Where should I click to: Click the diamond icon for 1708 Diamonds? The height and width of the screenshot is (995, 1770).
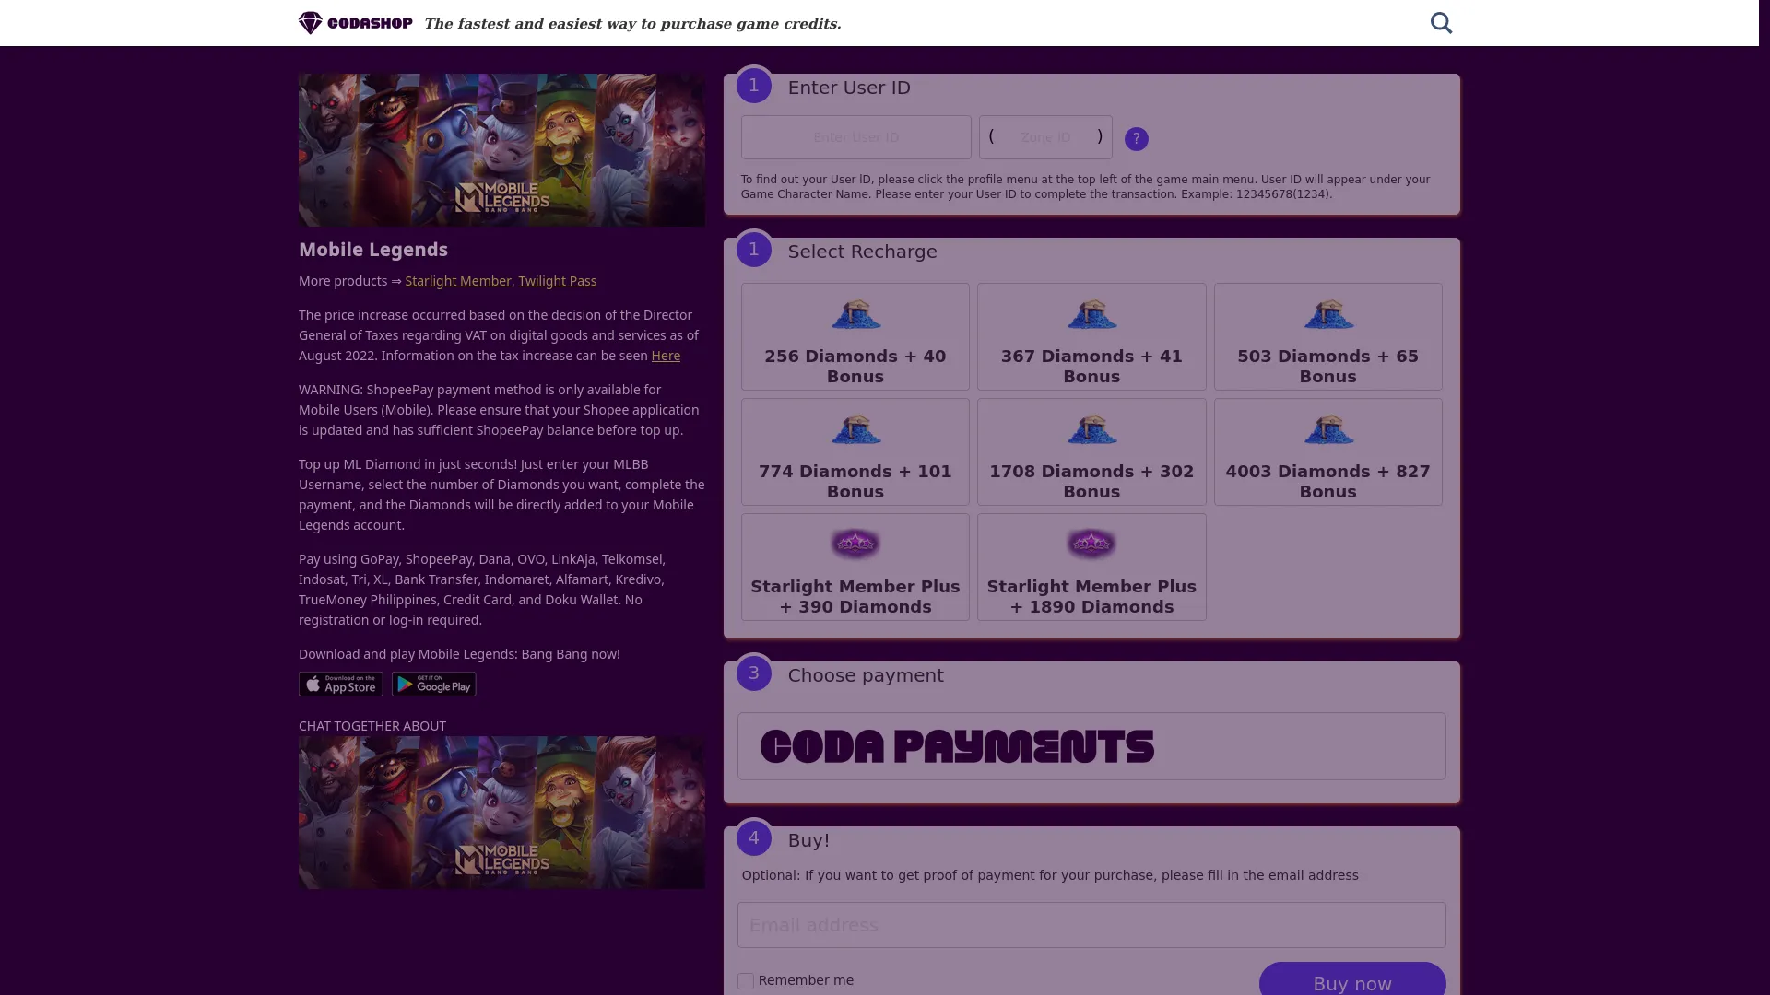point(1091,429)
